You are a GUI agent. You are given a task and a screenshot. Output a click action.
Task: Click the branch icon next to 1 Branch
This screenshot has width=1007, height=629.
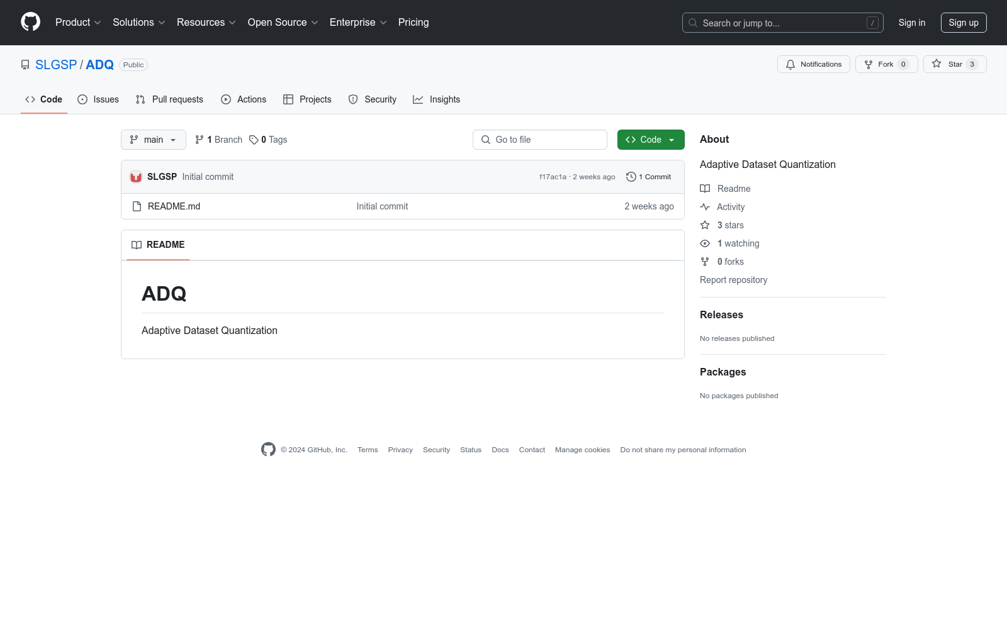coord(200,140)
